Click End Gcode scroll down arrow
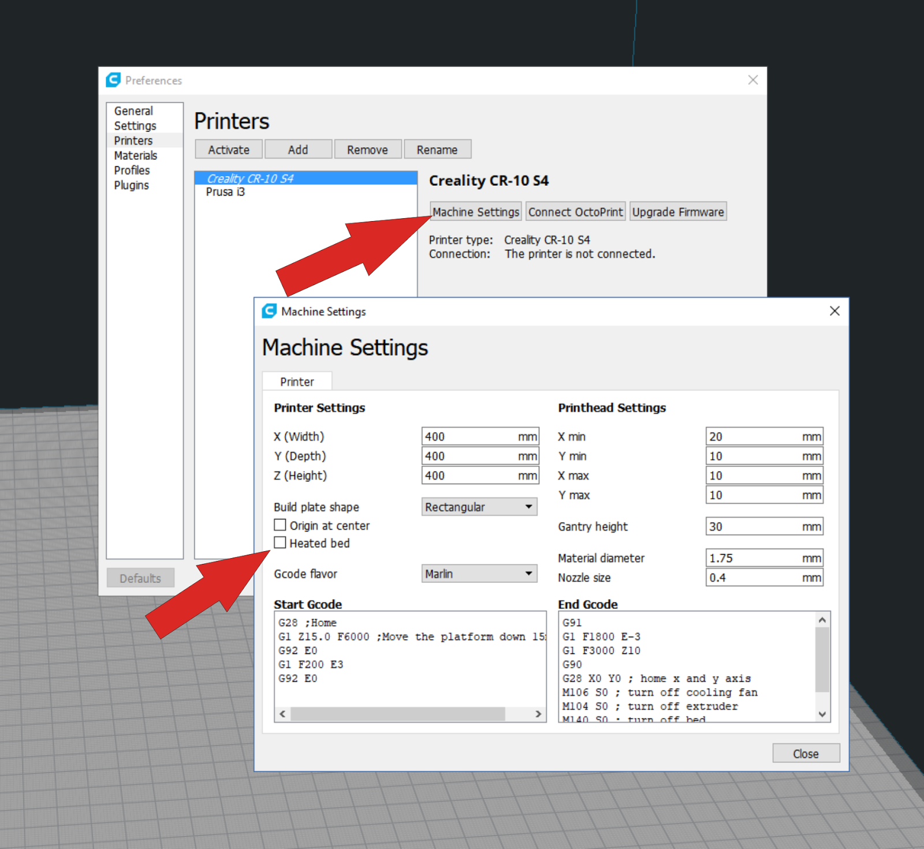Viewport: 924px width, 849px height. [822, 714]
